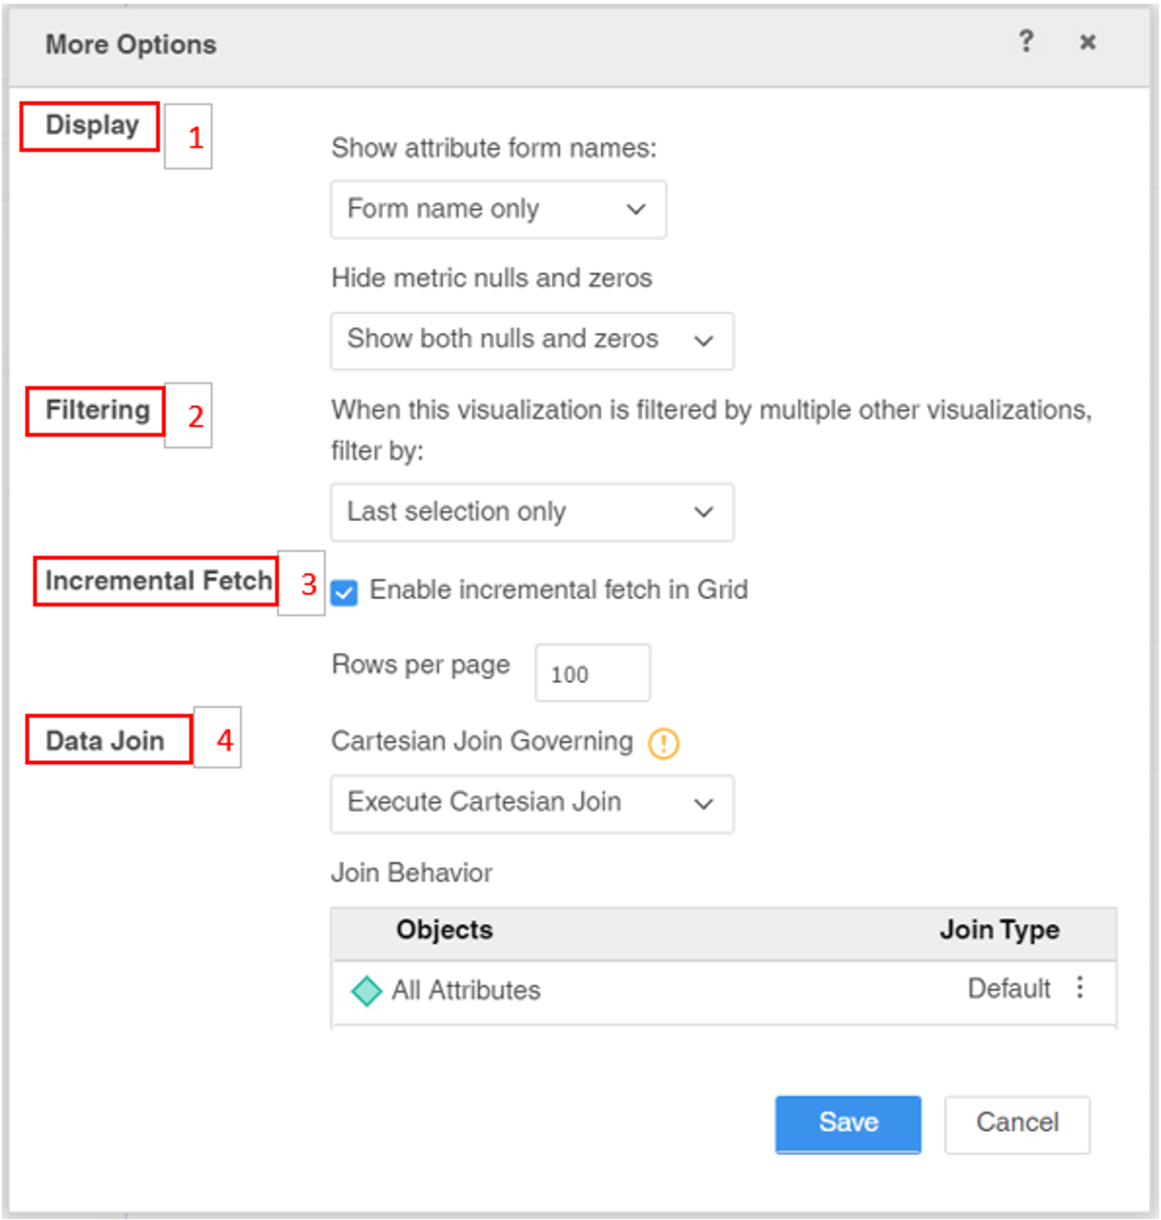Open the Form name only dropdown
This screenshot has height=1220, width=1161.
click(498, 210)
